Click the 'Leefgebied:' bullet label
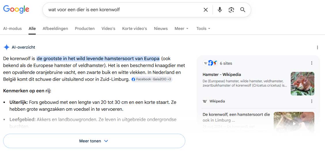 [x=22, y=120]
